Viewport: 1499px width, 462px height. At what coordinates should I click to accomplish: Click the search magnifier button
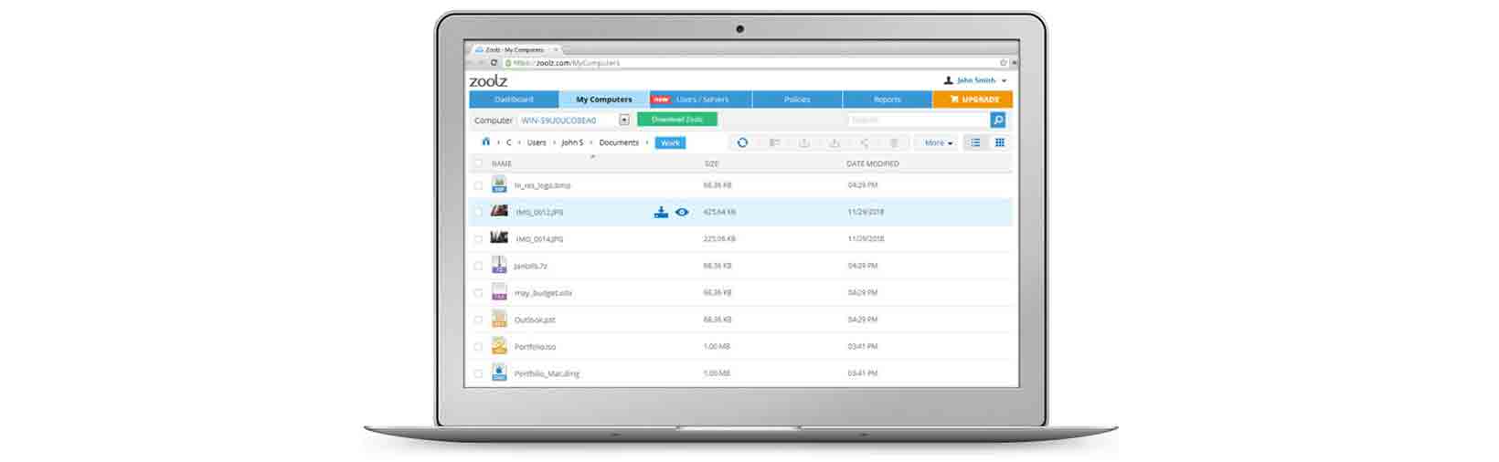(x=998, y=120)
